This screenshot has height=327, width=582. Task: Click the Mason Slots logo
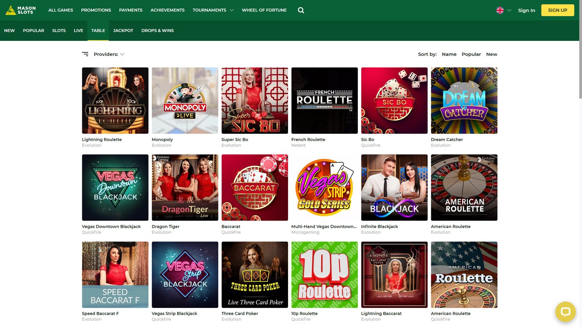[x=20, y=10]
